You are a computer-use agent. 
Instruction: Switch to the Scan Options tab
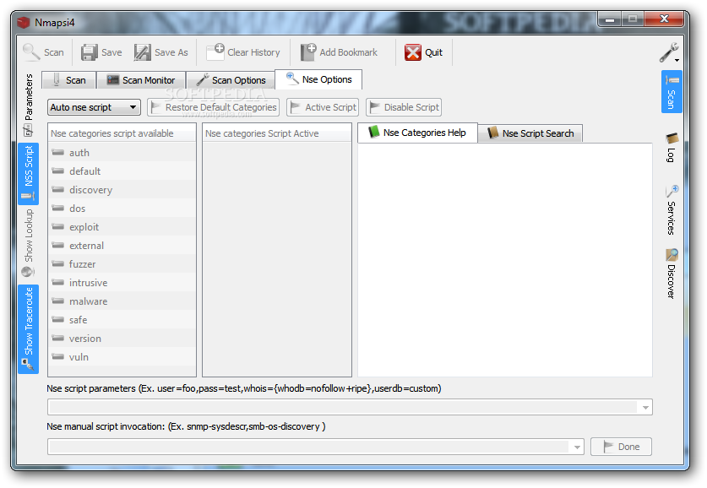(231, 80)
